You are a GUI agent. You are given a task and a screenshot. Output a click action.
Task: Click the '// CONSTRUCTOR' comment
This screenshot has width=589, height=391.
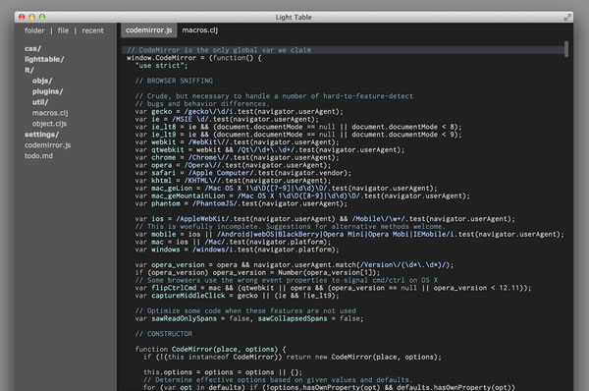(x=163, y=334)
